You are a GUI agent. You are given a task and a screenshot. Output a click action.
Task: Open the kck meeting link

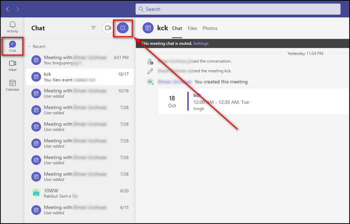(197, 95)
